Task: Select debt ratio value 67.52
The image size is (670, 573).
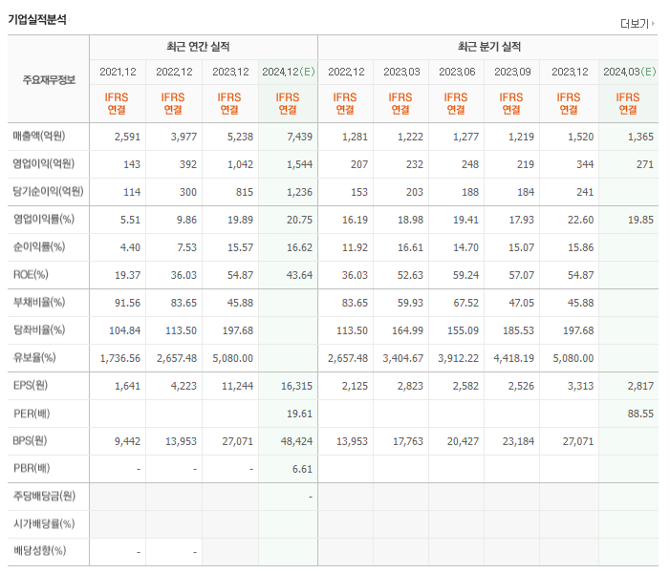Action: pos(465,304)
